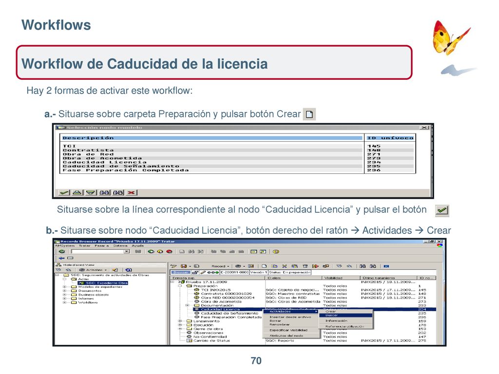Open the Activities dropdown in left panel

(x=93, y=270)
